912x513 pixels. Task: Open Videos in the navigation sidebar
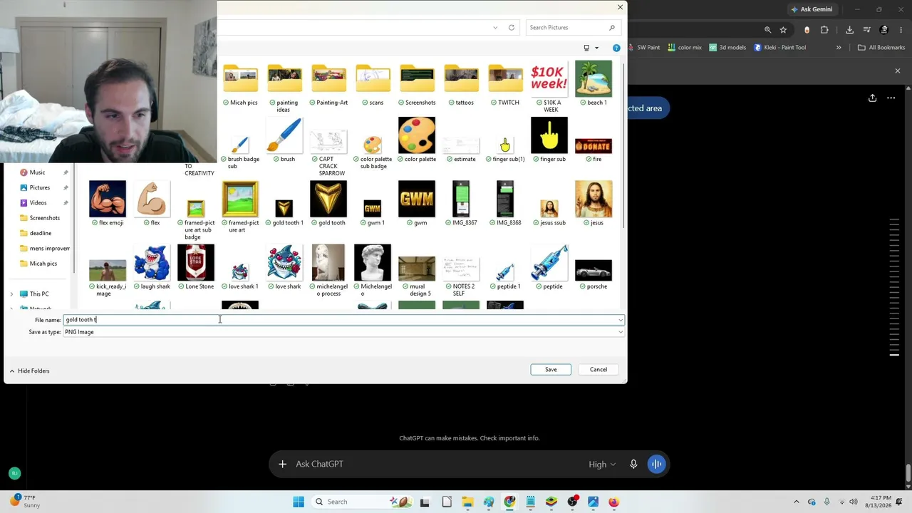38,203
